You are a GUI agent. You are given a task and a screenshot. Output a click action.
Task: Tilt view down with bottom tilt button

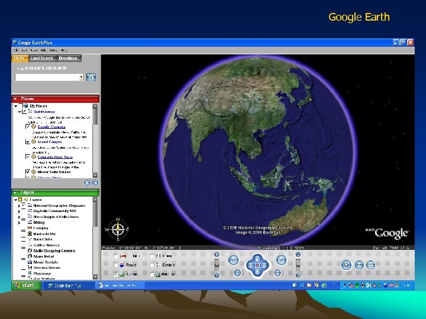(x=298, y=276)
